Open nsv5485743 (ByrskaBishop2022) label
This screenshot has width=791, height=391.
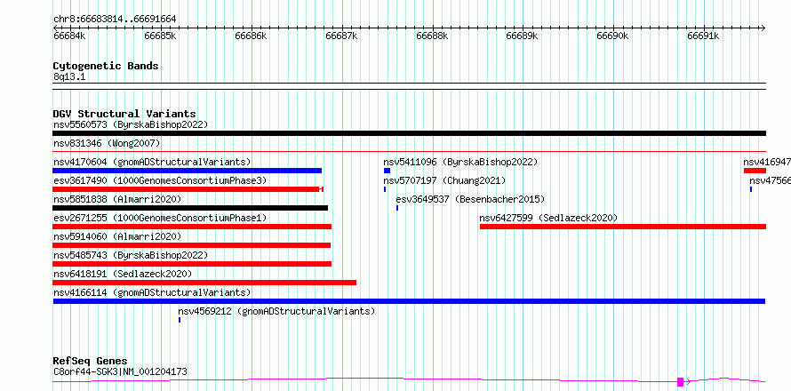tap(131, 255)
